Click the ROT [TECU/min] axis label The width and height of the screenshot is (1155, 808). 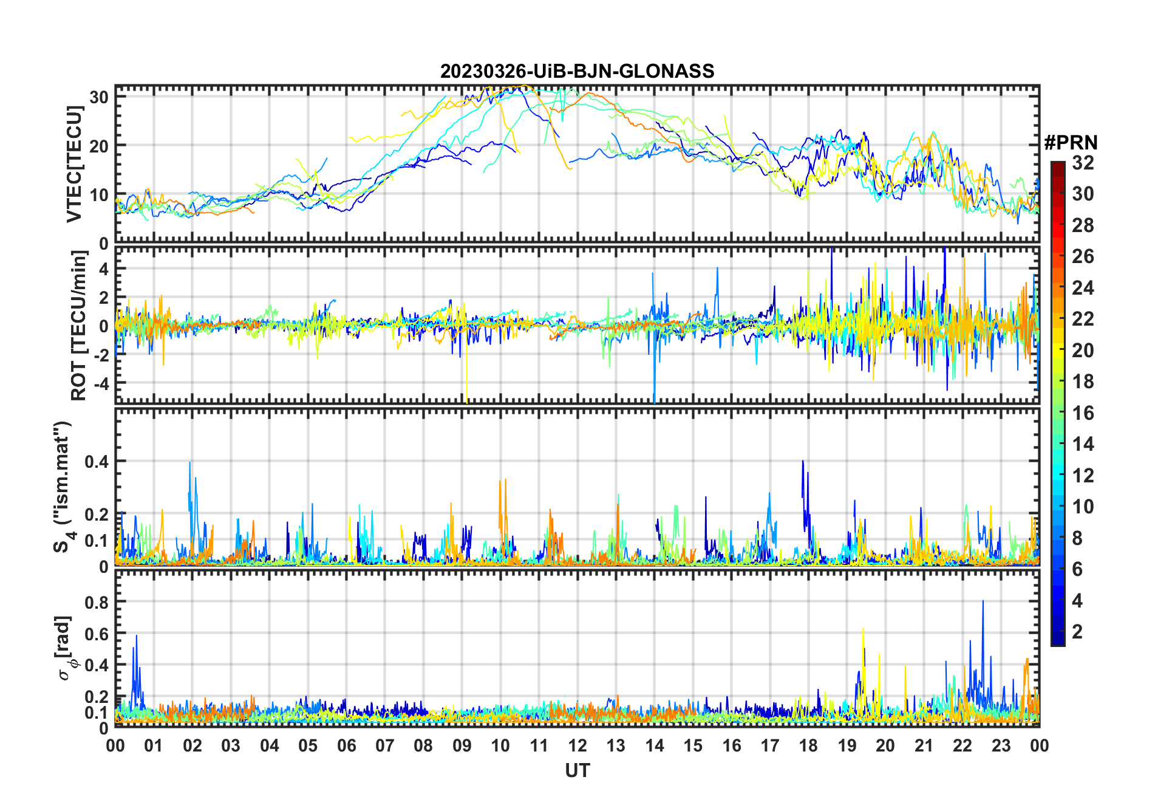[x=79, y=326]
